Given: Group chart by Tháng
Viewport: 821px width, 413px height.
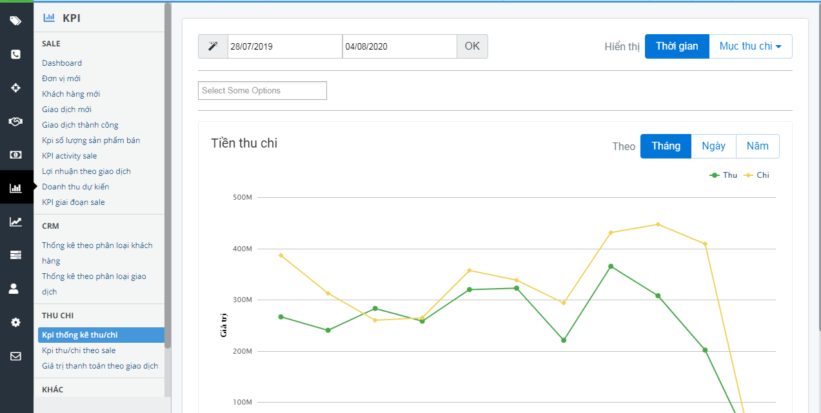Looking at the screenshot, I should (666, 146).
